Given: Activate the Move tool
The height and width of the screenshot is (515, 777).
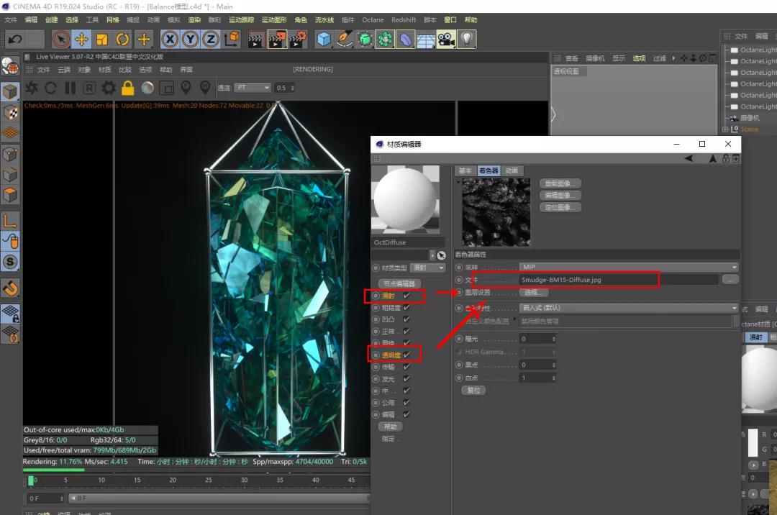Looking at the screenshot, I should click(82, 39).
